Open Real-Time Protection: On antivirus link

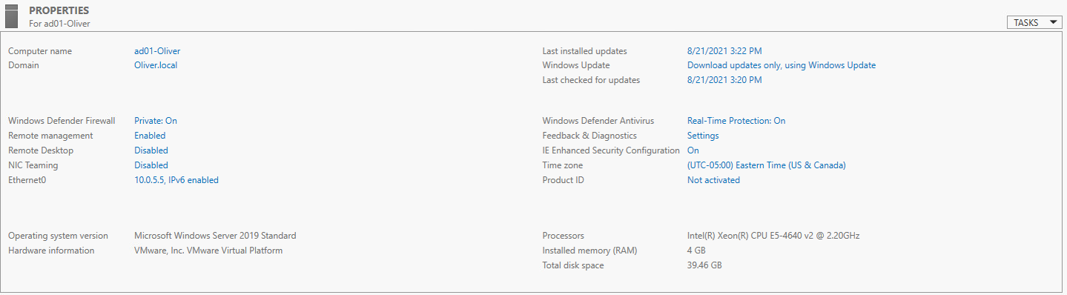736,121
